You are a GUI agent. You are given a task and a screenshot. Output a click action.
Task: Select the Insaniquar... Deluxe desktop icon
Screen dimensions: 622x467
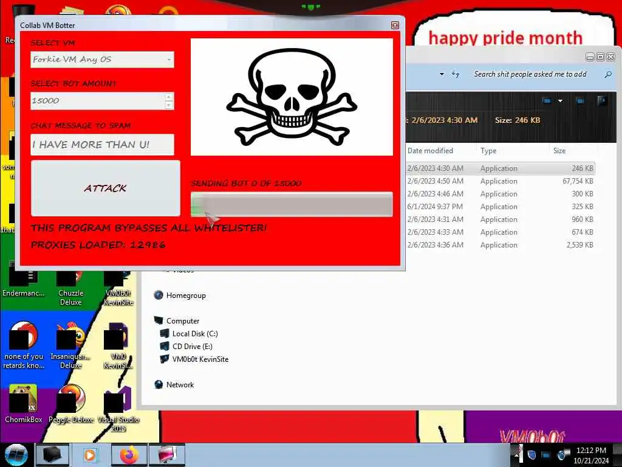[x=70, y=345]
